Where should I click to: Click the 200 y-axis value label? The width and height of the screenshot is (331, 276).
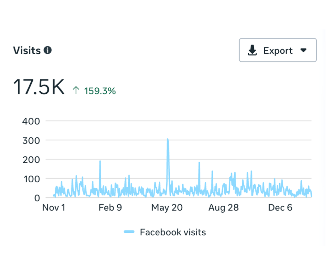pyautogui.click(x=31, y=160)
